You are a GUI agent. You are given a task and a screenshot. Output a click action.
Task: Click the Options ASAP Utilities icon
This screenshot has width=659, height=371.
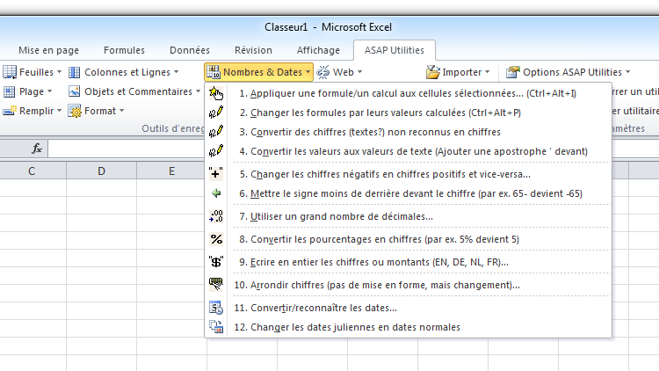pos(513,72)
